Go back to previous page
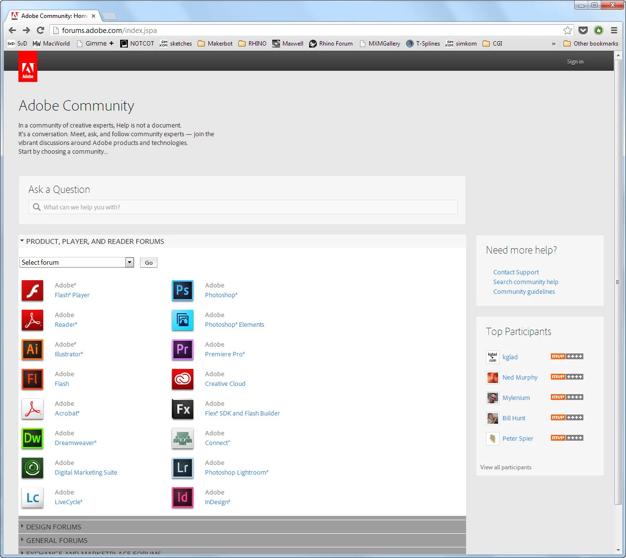 tap(13, 30)
